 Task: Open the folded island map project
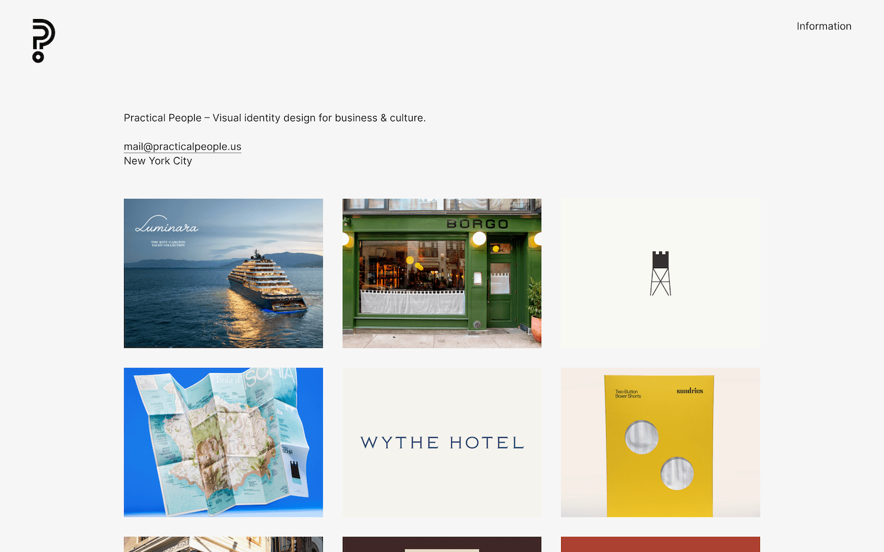(223, 442)
